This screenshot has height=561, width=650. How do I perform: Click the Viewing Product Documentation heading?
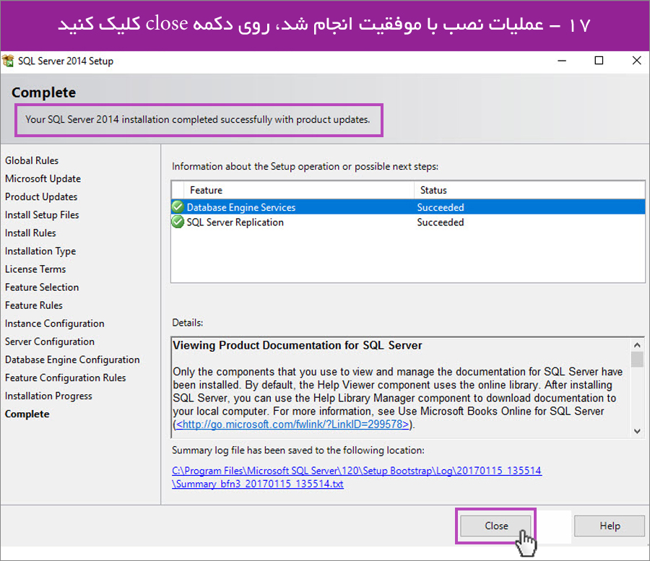coord(298,345)
